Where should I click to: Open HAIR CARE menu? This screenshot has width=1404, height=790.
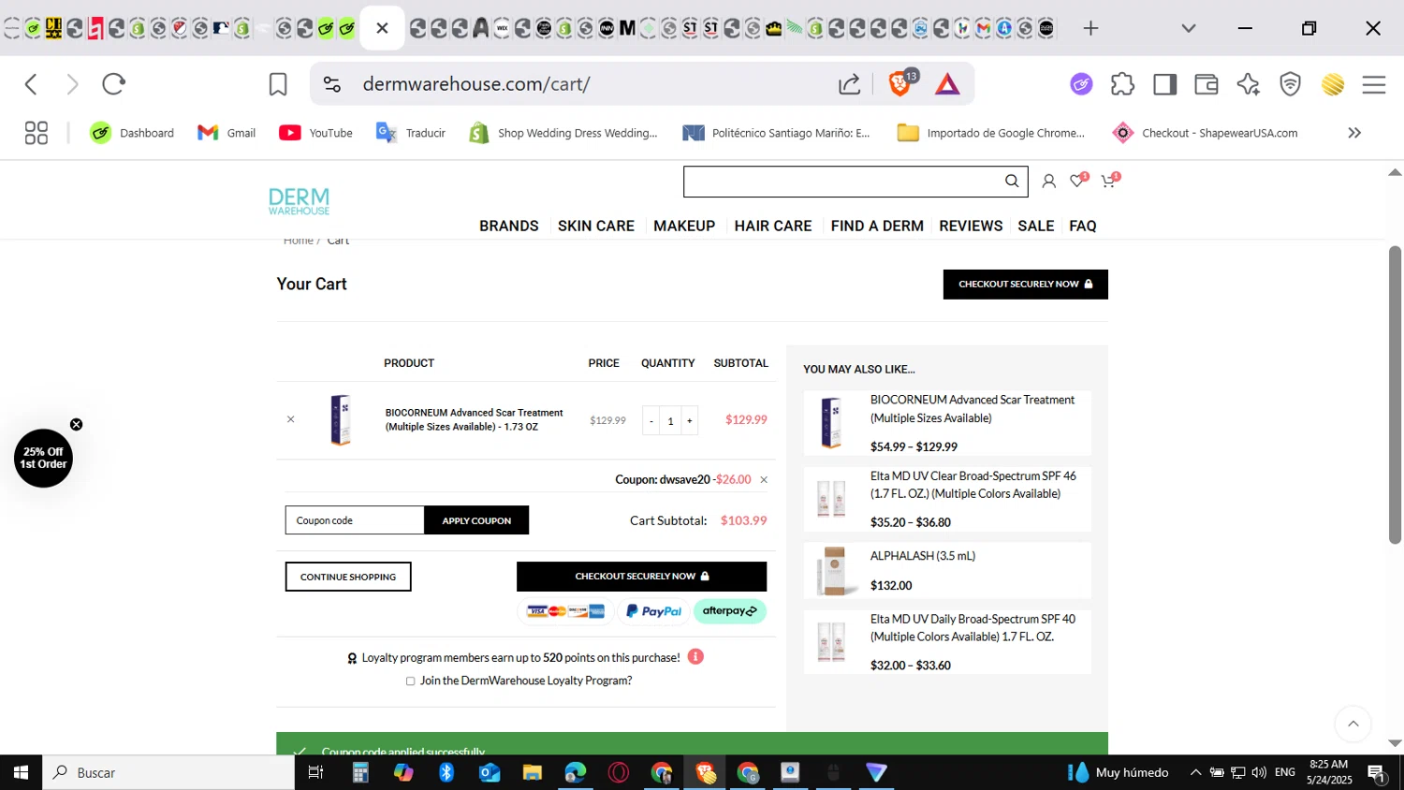coord(773,226)
